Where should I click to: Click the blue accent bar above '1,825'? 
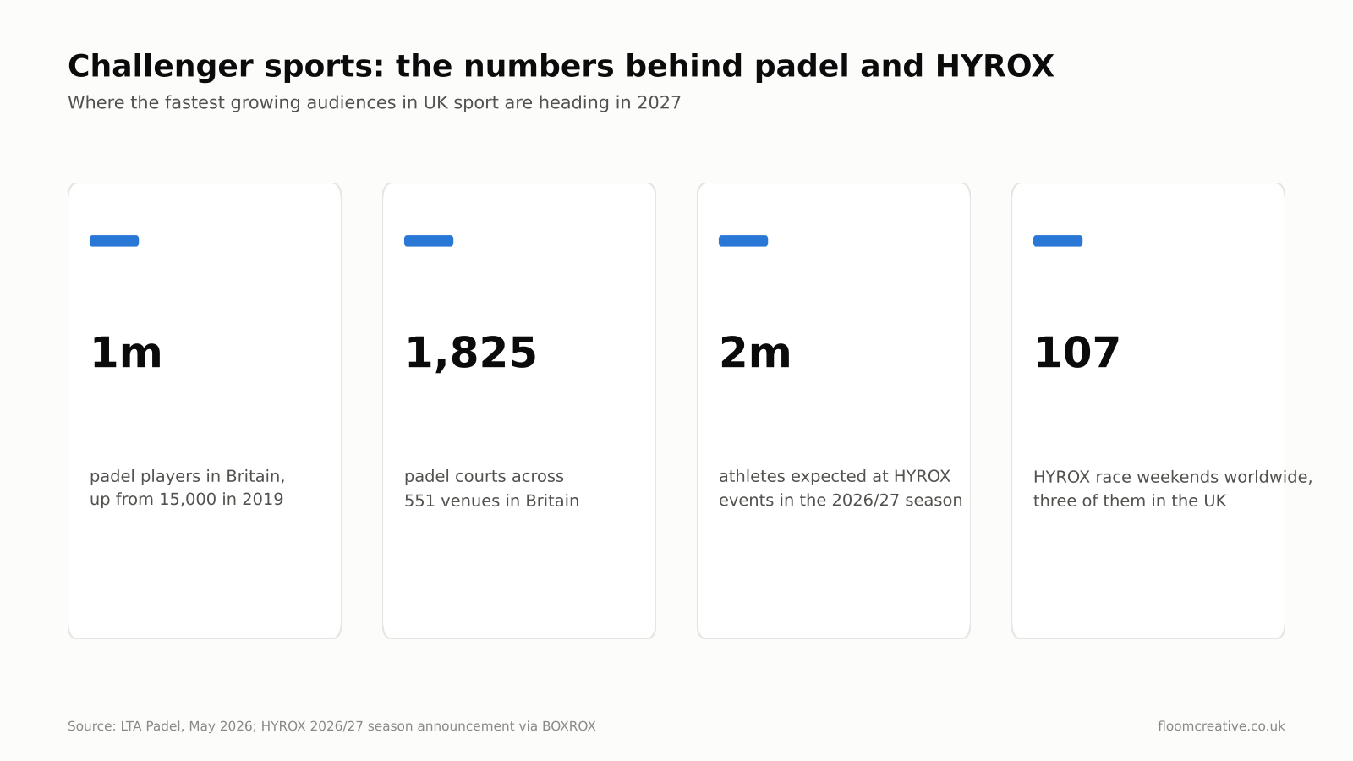429,241
